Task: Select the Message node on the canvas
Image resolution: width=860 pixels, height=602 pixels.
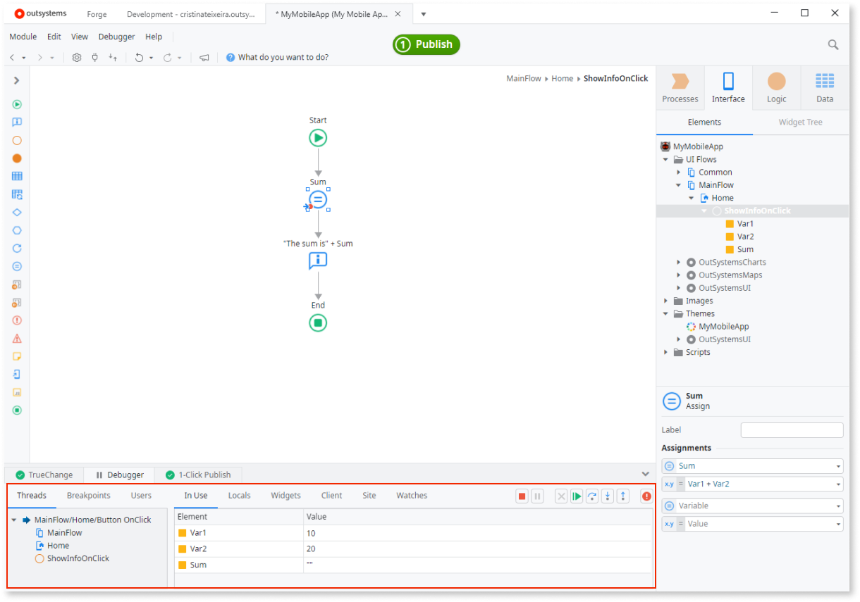Action: [x=318, y=261]
